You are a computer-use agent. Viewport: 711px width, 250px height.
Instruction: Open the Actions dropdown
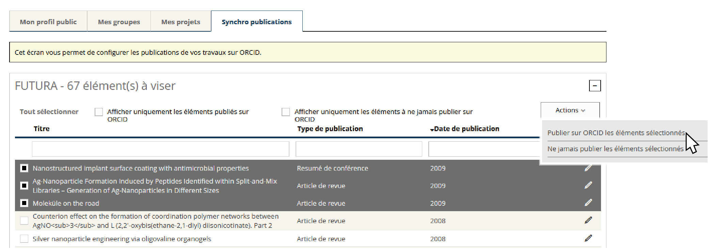570,110
